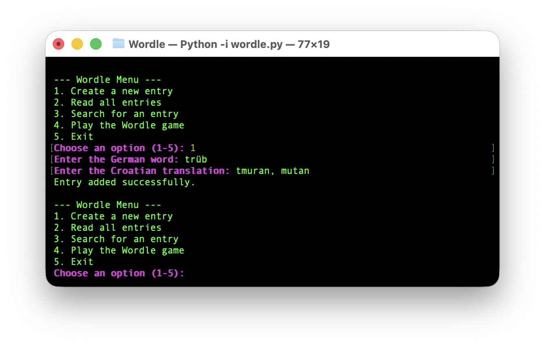Screen dimensions: 545x347
Task: Click the typed German word 'trüb'
Action: [196, 159]
